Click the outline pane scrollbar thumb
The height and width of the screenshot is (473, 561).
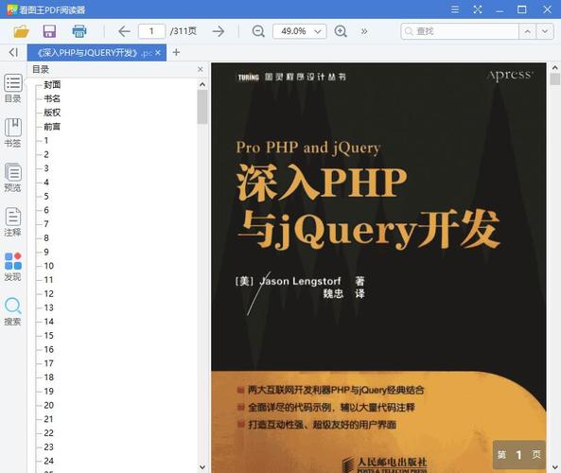point(202,107)
